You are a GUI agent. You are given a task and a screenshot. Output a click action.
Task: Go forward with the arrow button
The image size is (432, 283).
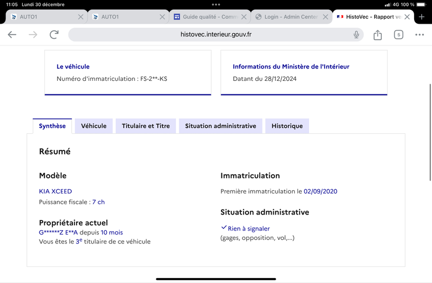pos(33,34)
